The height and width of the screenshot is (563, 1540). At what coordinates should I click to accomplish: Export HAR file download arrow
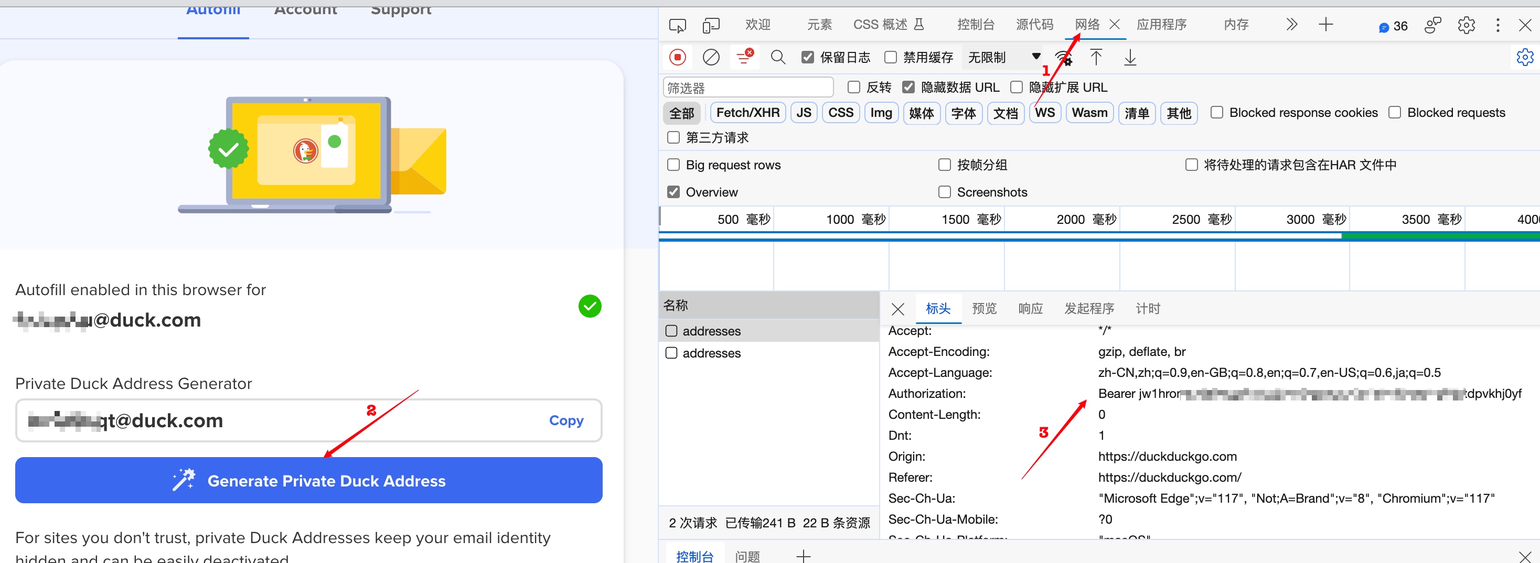pos(1130,57)
